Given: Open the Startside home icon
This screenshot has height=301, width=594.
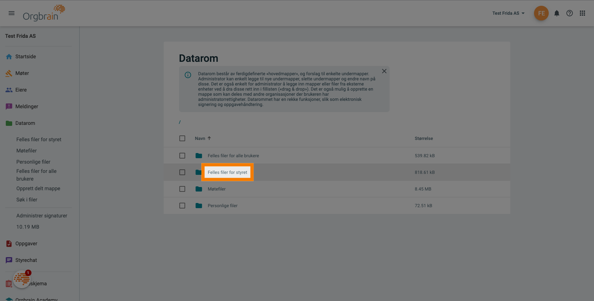Looking at the screenshot, I should click(9, 56).
